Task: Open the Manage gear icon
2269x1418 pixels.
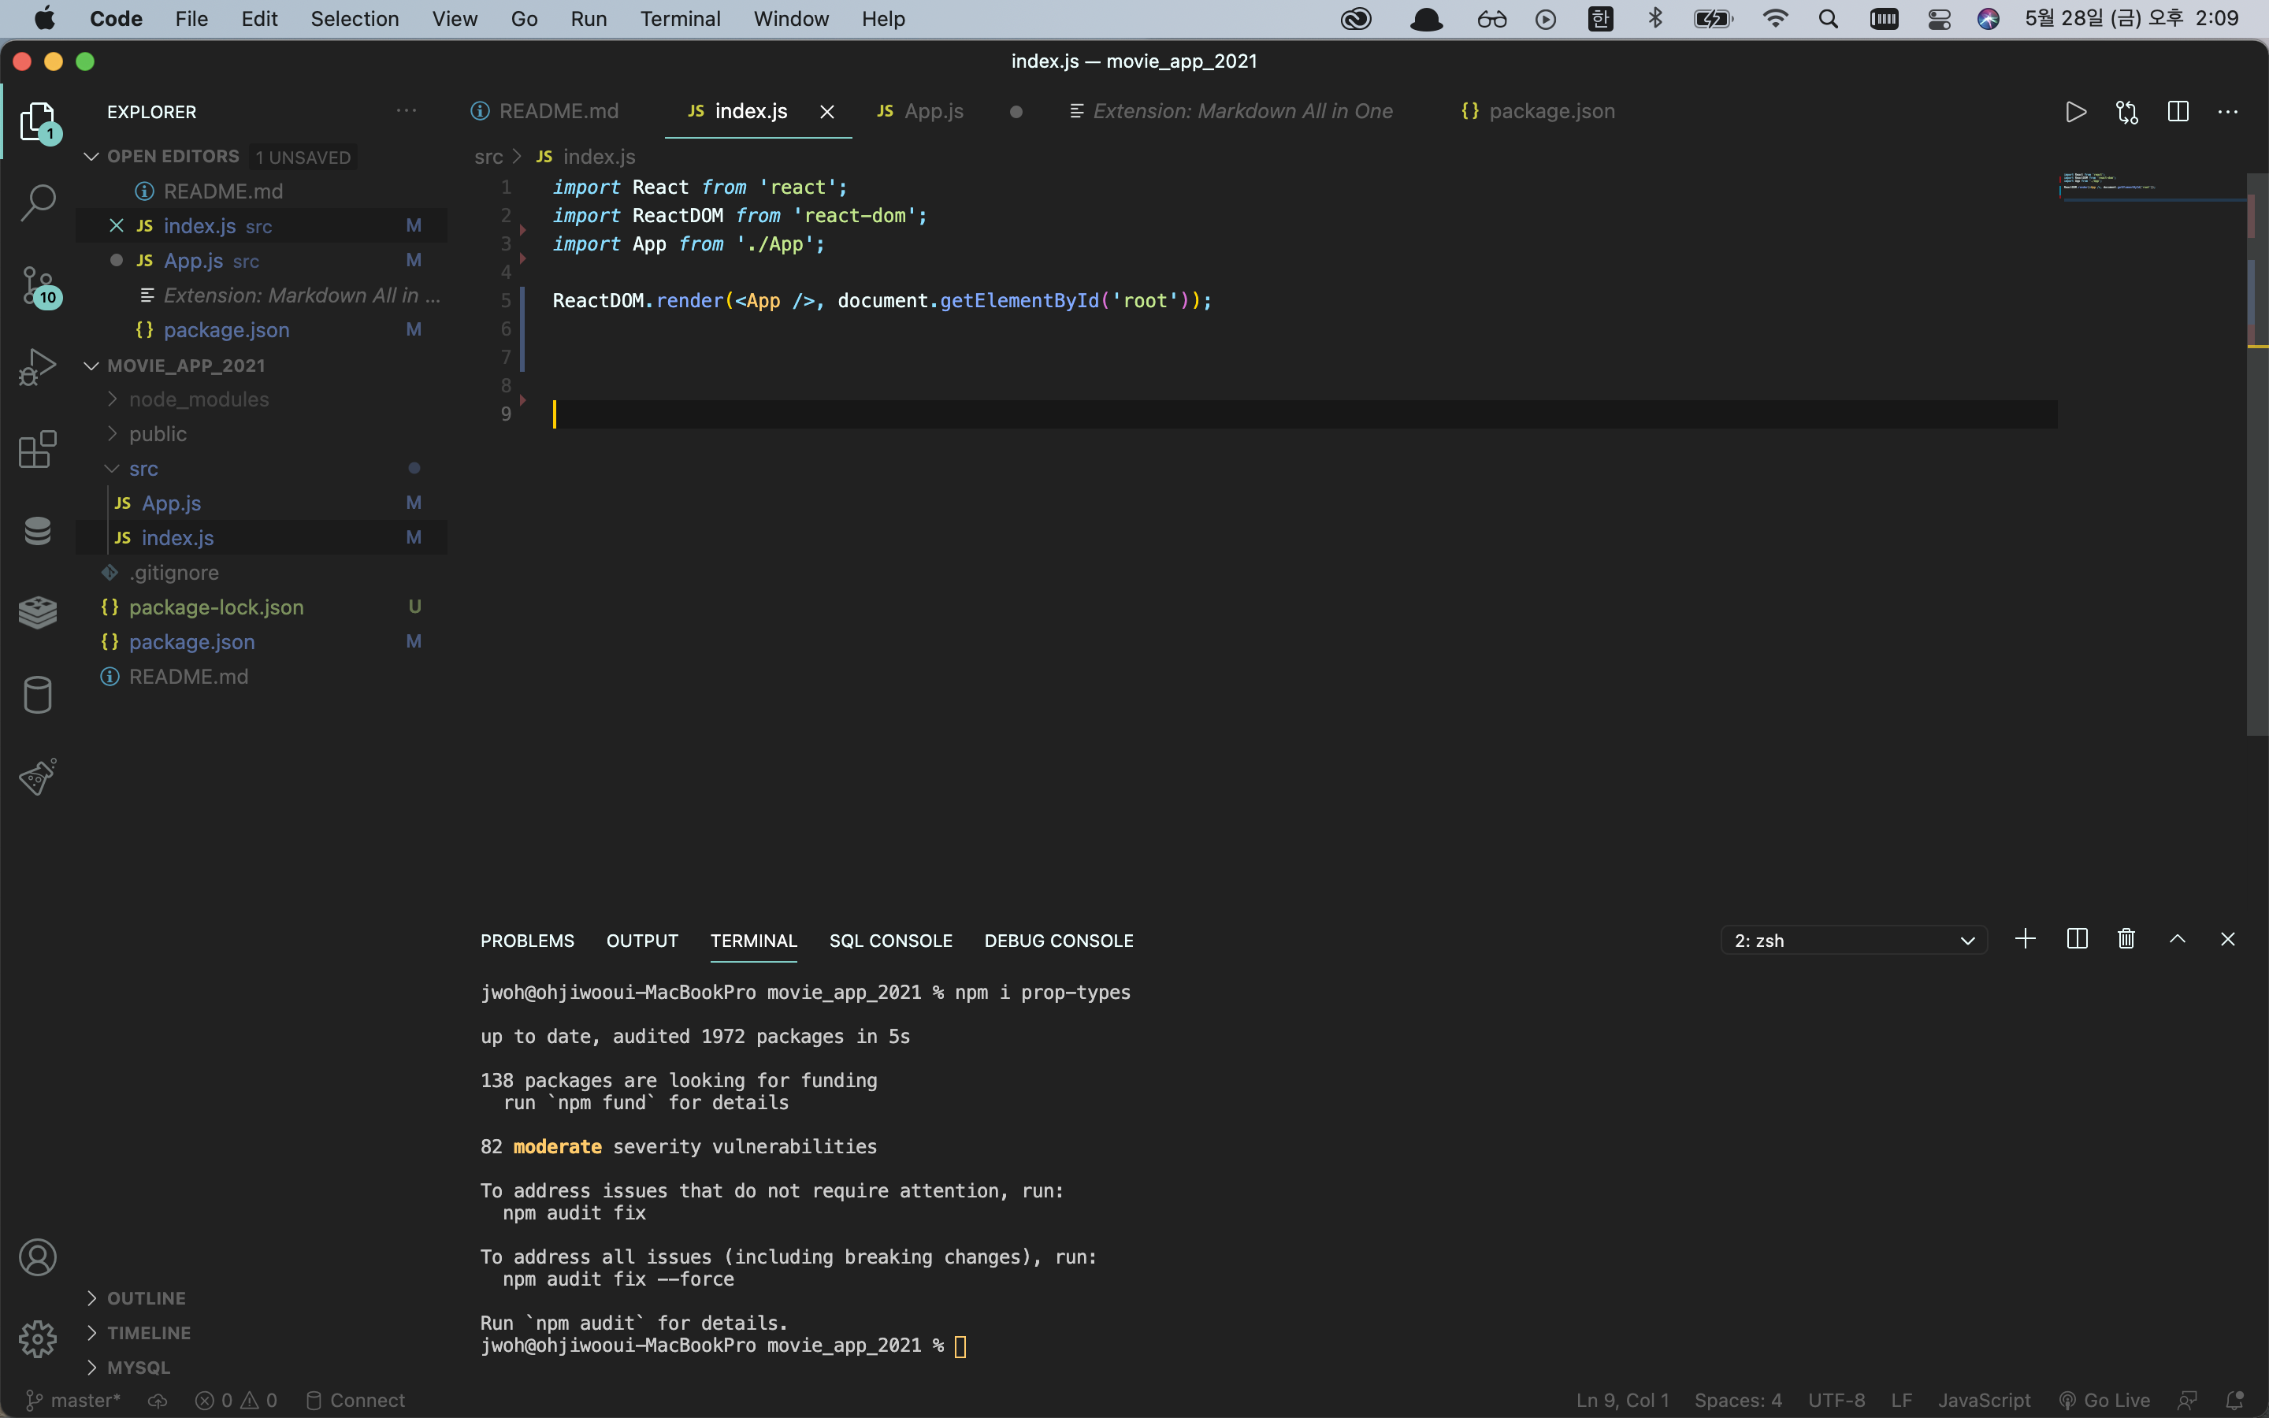Action: point(38,1338)
